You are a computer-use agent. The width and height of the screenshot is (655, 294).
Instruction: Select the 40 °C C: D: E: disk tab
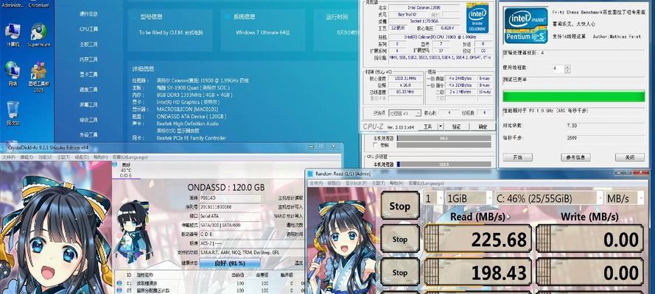[126, 170]
